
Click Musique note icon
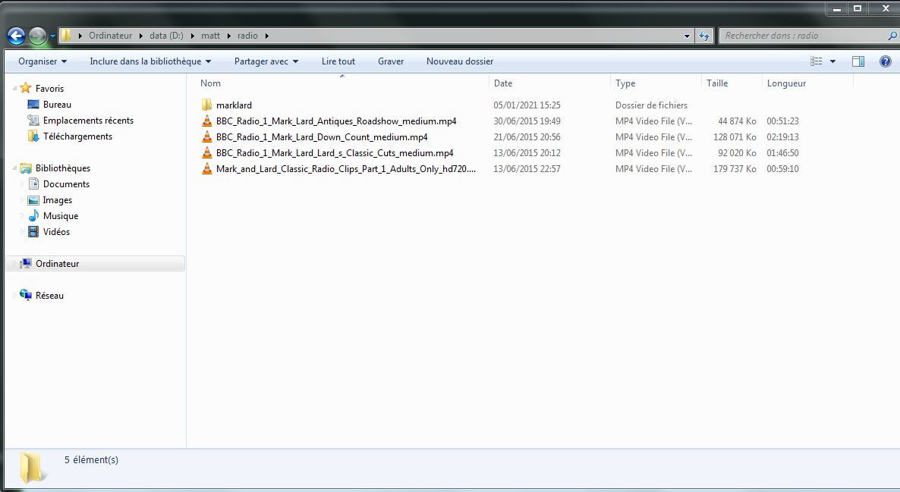(33, 215)
